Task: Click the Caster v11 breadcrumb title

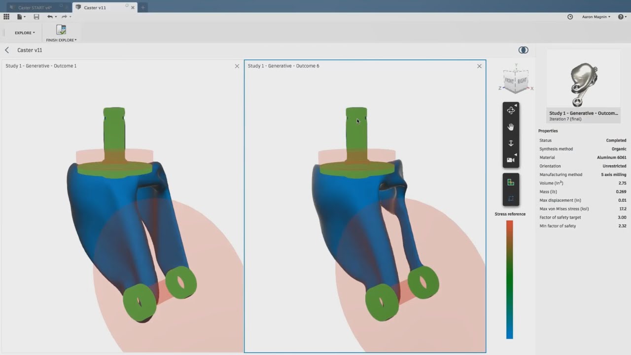Action: (x=30, y=50)
